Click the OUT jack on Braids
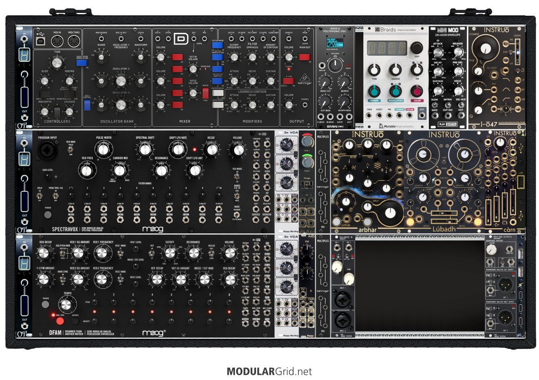 tap(422, 116)
